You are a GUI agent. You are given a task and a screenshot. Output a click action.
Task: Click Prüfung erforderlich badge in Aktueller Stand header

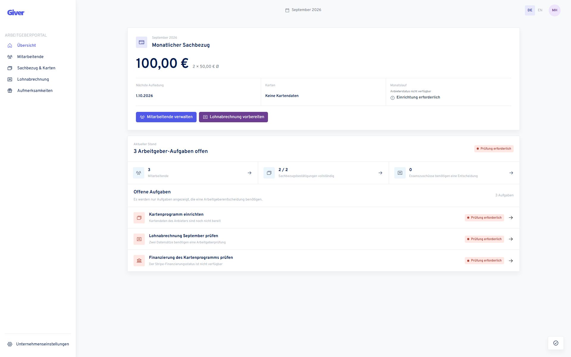(x=494, y=149)
